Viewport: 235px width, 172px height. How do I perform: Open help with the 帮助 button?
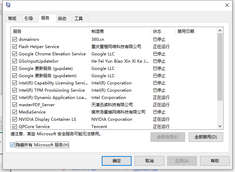[x=215, y=161]
